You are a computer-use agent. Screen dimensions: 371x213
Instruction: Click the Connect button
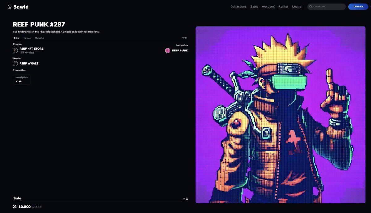[x=358, y=6]
